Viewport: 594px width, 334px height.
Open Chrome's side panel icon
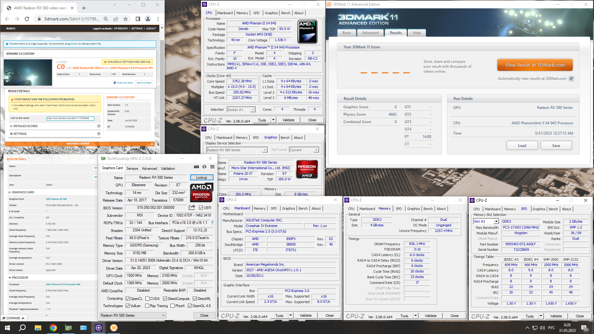coord(138,19)
